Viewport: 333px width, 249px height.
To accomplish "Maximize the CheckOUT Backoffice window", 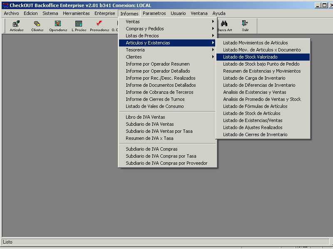I will pyautogui.click(x=325, y=5).
